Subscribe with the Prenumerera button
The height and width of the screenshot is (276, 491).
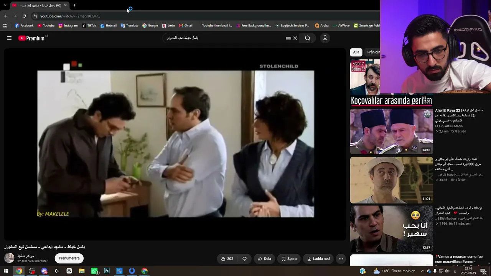click(69, 258)
